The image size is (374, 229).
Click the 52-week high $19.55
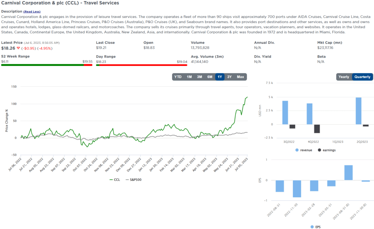[x=88, y=61]
